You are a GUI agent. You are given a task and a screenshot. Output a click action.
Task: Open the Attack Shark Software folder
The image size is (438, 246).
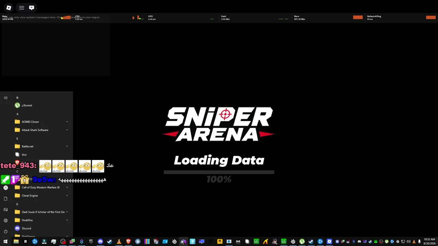click(41, 130)
